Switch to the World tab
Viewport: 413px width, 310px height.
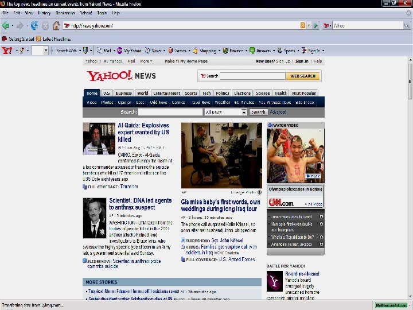pos(142,93)
